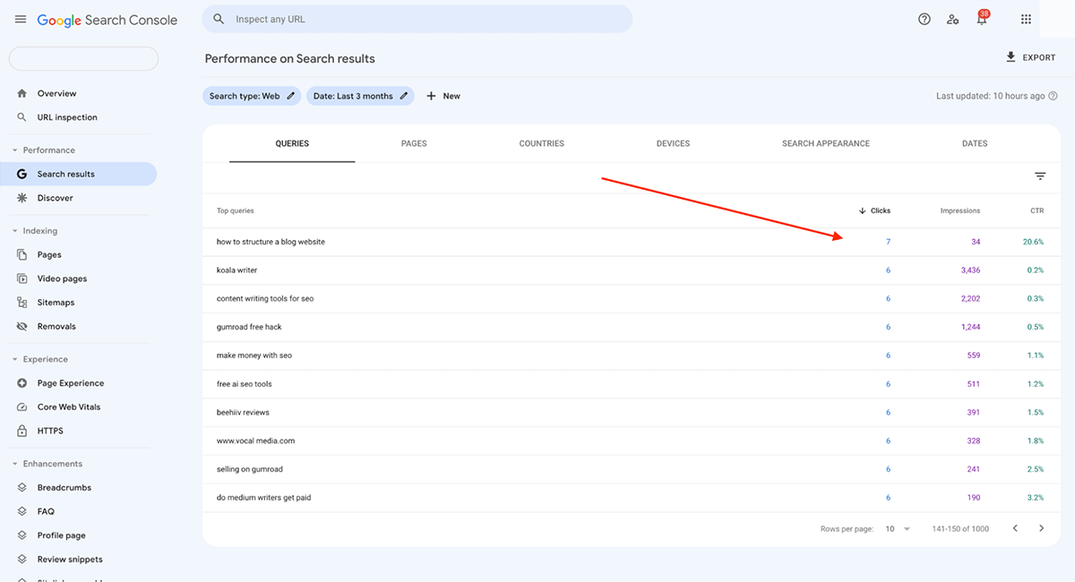Image resolution: width=1075 pixels, height=582 pixels.
Task: Go to the next results page chevron
Action: pos(1041,528)
